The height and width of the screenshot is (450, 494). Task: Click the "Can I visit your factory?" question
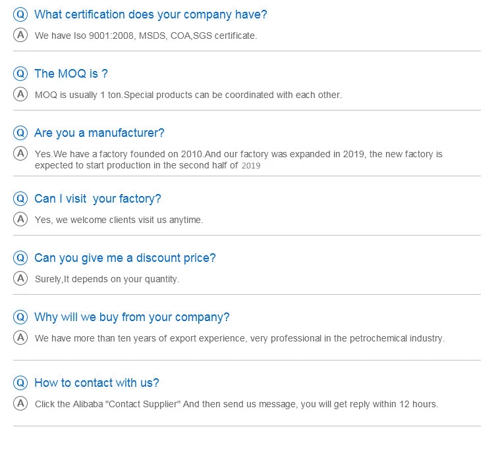[x=97, y=199]
